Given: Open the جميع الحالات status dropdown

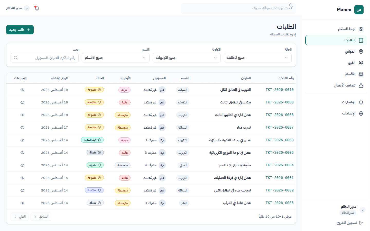Looking at the screenshot, I should pos(257,58).
